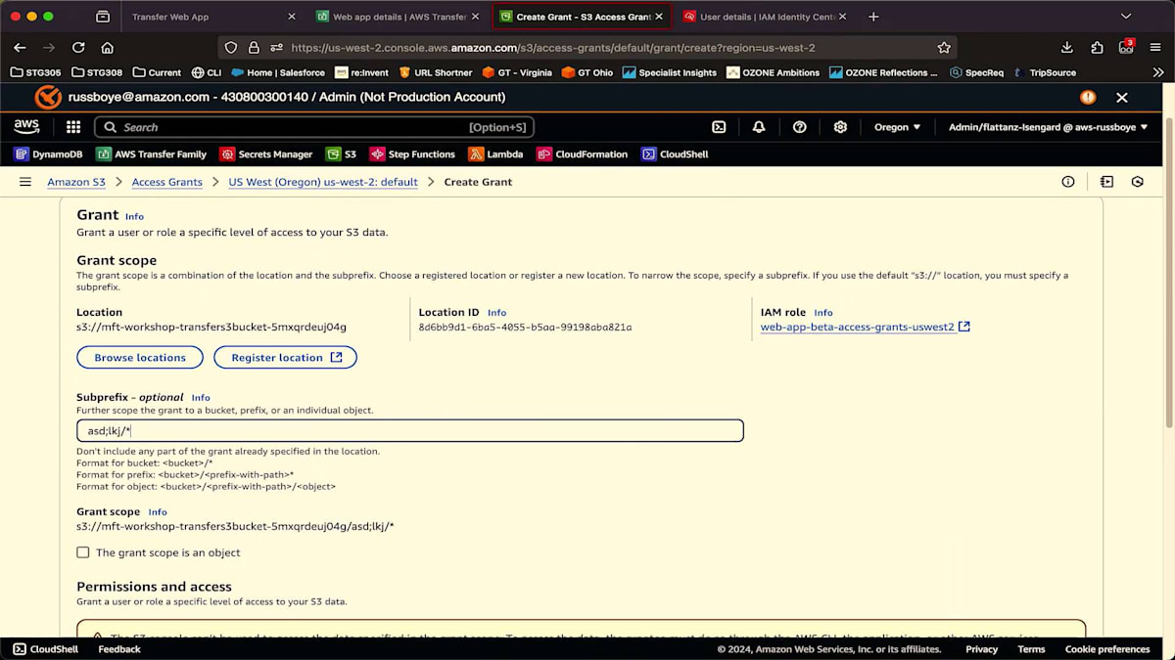Open Info link beside Grant scope result

tap(158, 512)
